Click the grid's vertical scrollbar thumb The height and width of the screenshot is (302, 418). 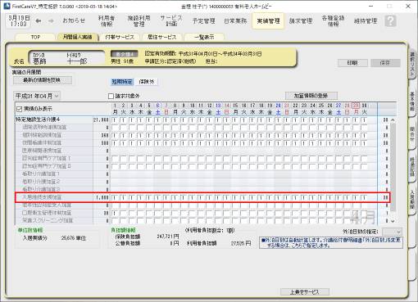tap(393, 167)
